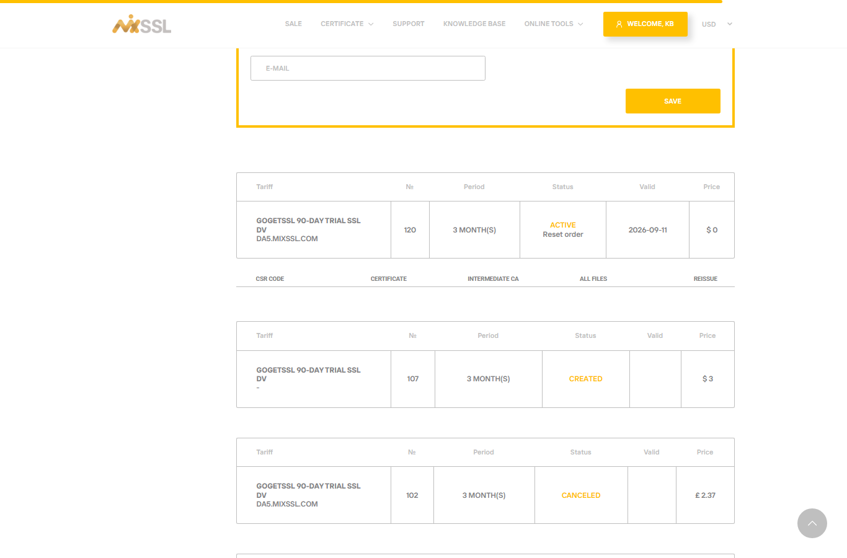Click the yellow SAVE button
Screen dimensions: 847x558
tap(673, 101)
